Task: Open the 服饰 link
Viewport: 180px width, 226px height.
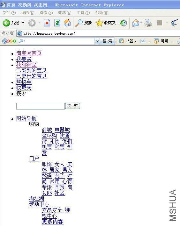Action: click(x=47, y=164)
